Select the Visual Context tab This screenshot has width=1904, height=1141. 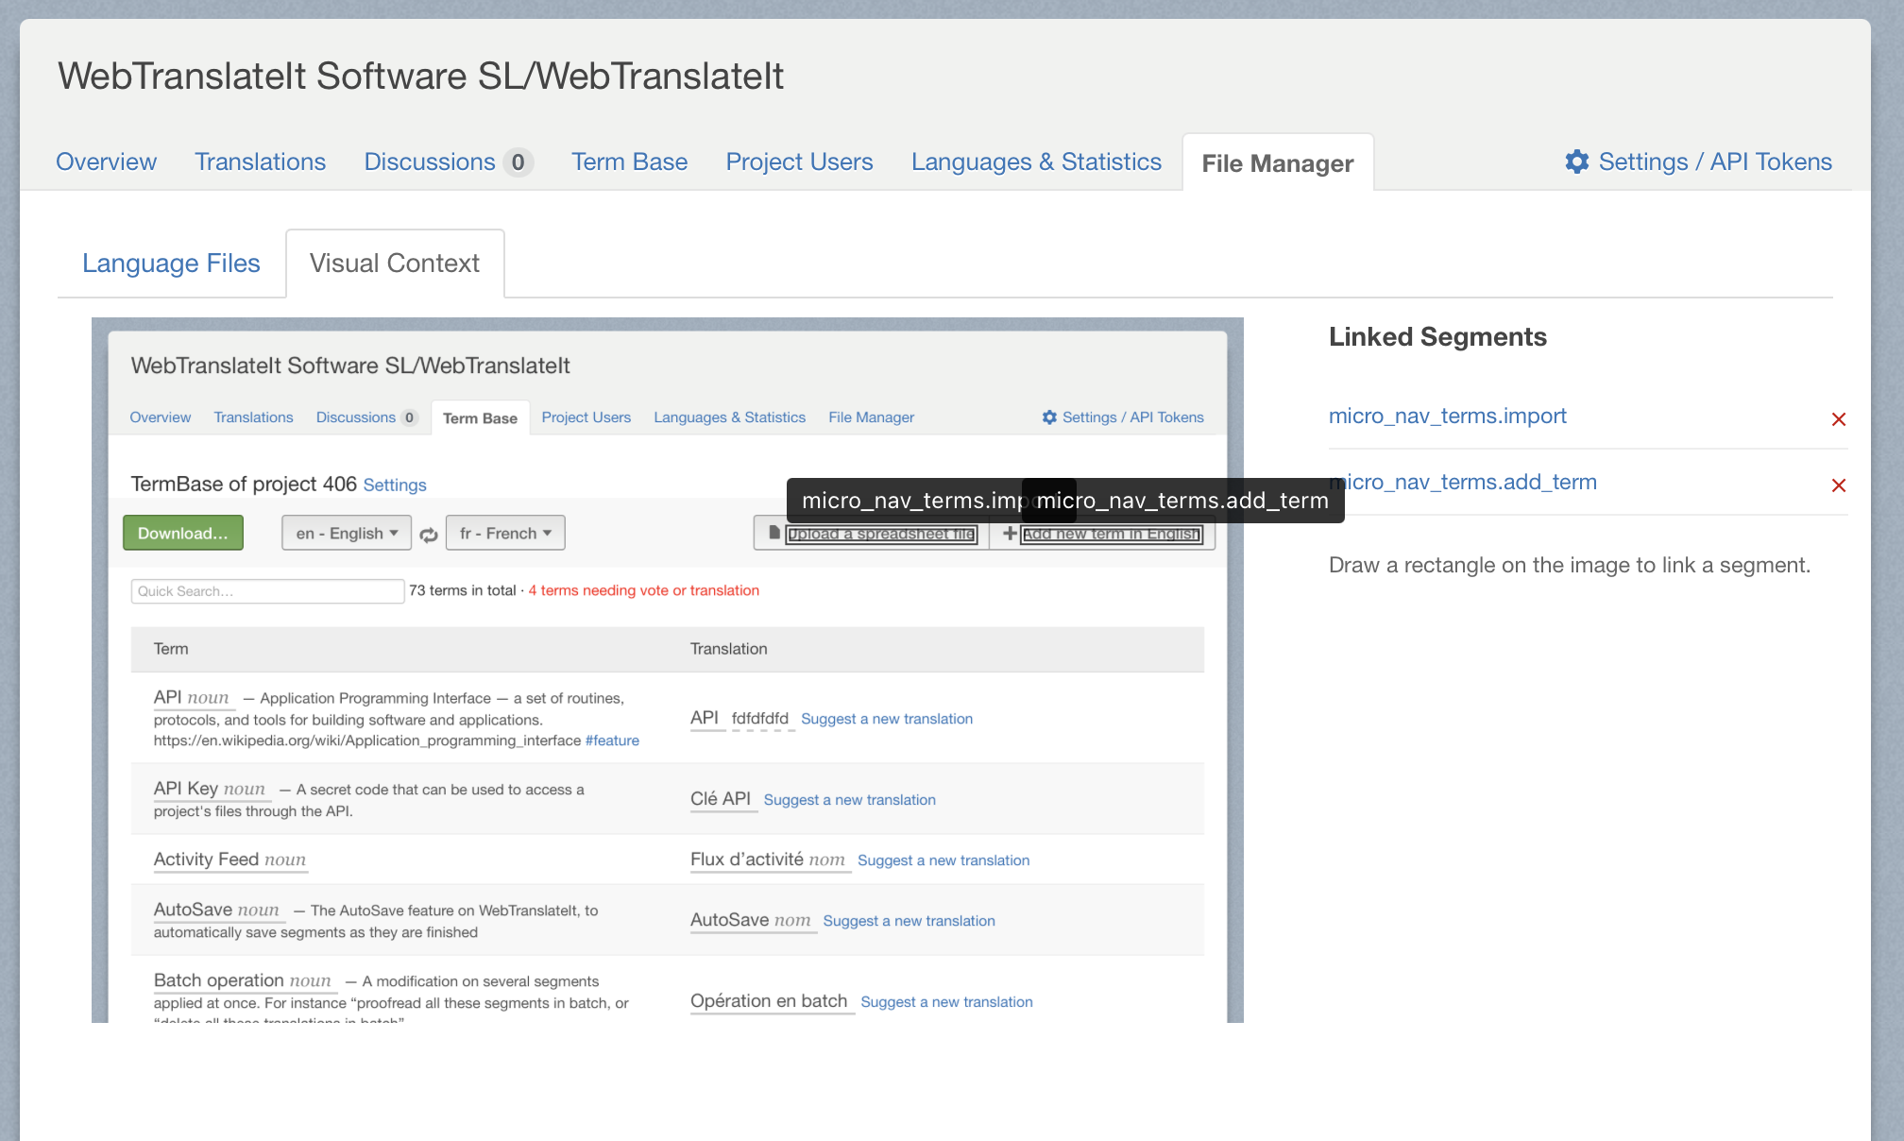(x=394, y=263)
